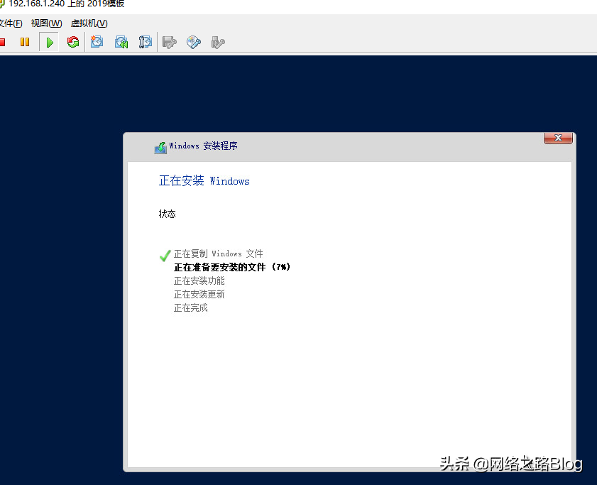Click the window title 192.168.1.240 上的 2019模板
The width and height of the screenshot is (597, 485).
(66, 4)
